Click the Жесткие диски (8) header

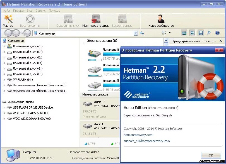click(102, 41)
